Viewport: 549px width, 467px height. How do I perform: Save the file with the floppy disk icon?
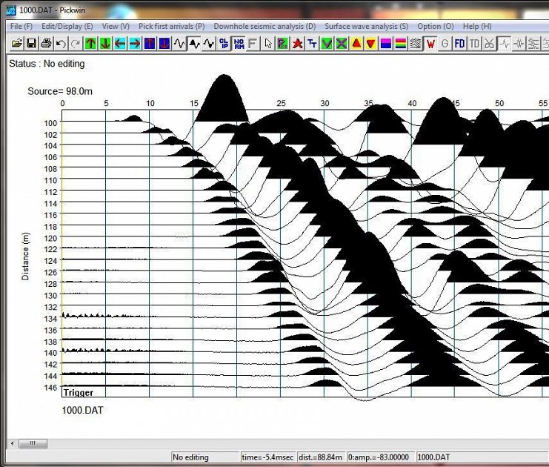(31, 44)
